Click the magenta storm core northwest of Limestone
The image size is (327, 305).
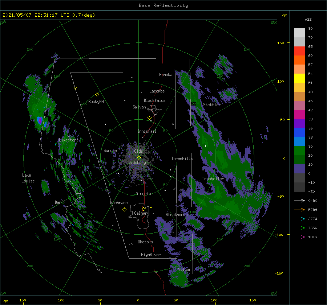click(40, 120)
